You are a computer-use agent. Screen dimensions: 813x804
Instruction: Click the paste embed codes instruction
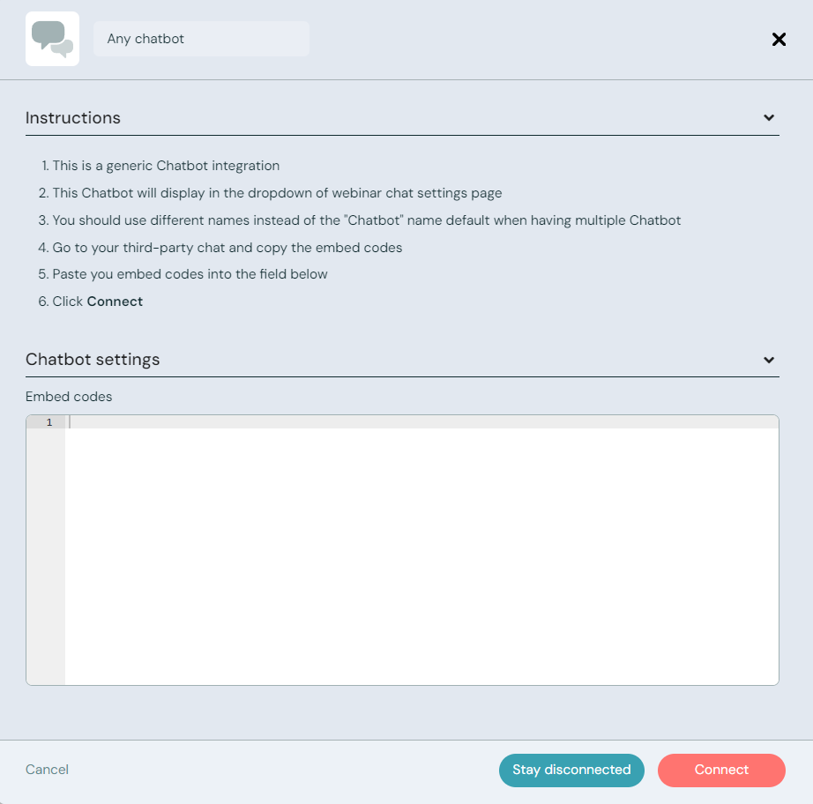[190, 274]
